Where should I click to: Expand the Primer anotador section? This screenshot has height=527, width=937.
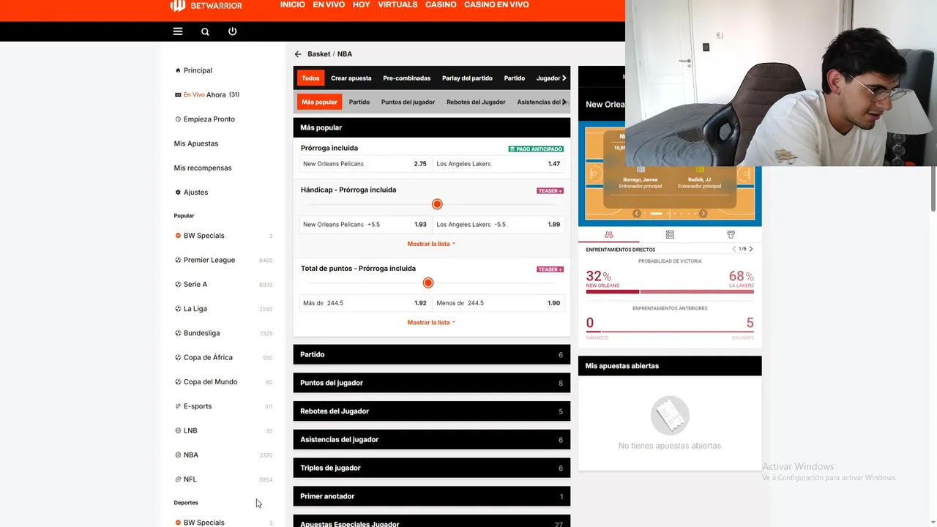(x=431, y=496)
